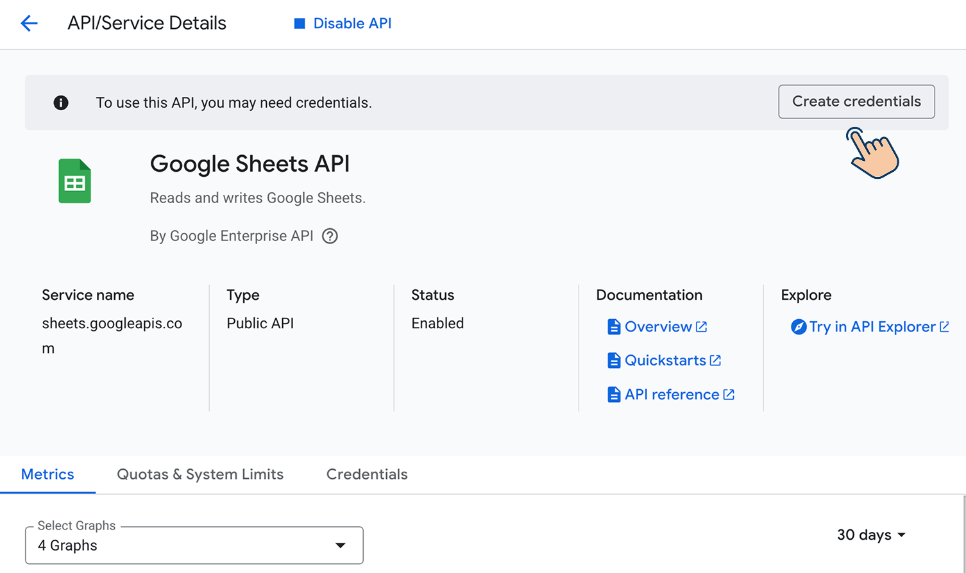Image resolution: width=966 pixels, height=573 pixels.
Task: Open the 30 days time range dropdown
Action: click(x=871, y=535)
